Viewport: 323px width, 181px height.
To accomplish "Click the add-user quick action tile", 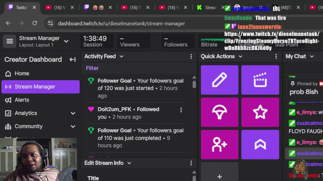I will [220, 145].
